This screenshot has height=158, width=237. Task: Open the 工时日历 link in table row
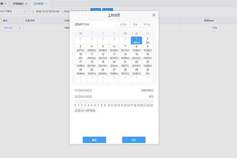(8, 28)
